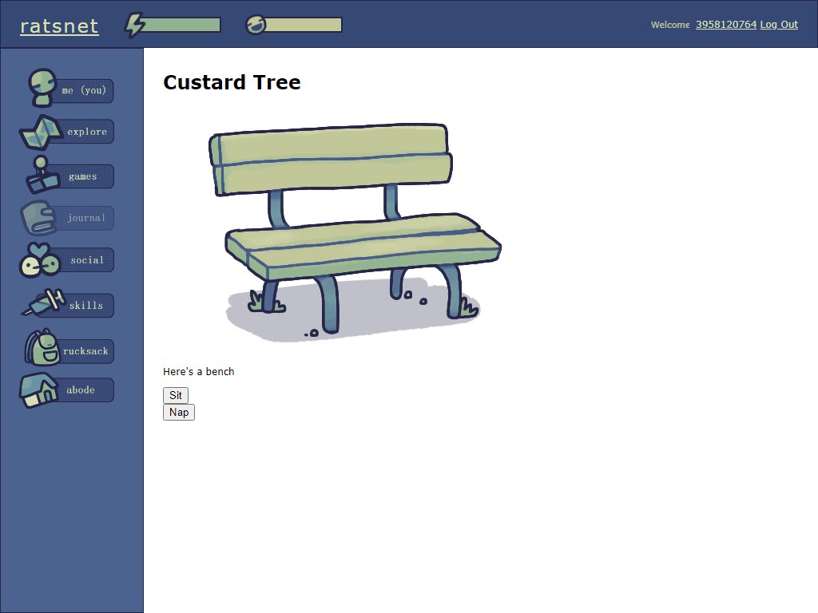The height and width of the screenshot is (613, 818).
Task: Click the abode house icon
Action: tap(39, 390)
